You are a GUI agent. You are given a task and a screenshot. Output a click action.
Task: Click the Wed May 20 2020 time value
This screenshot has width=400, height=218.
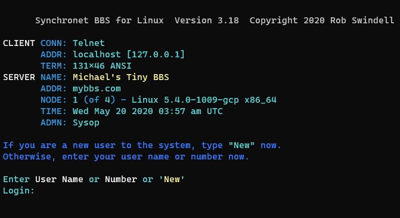click(113, 111)
